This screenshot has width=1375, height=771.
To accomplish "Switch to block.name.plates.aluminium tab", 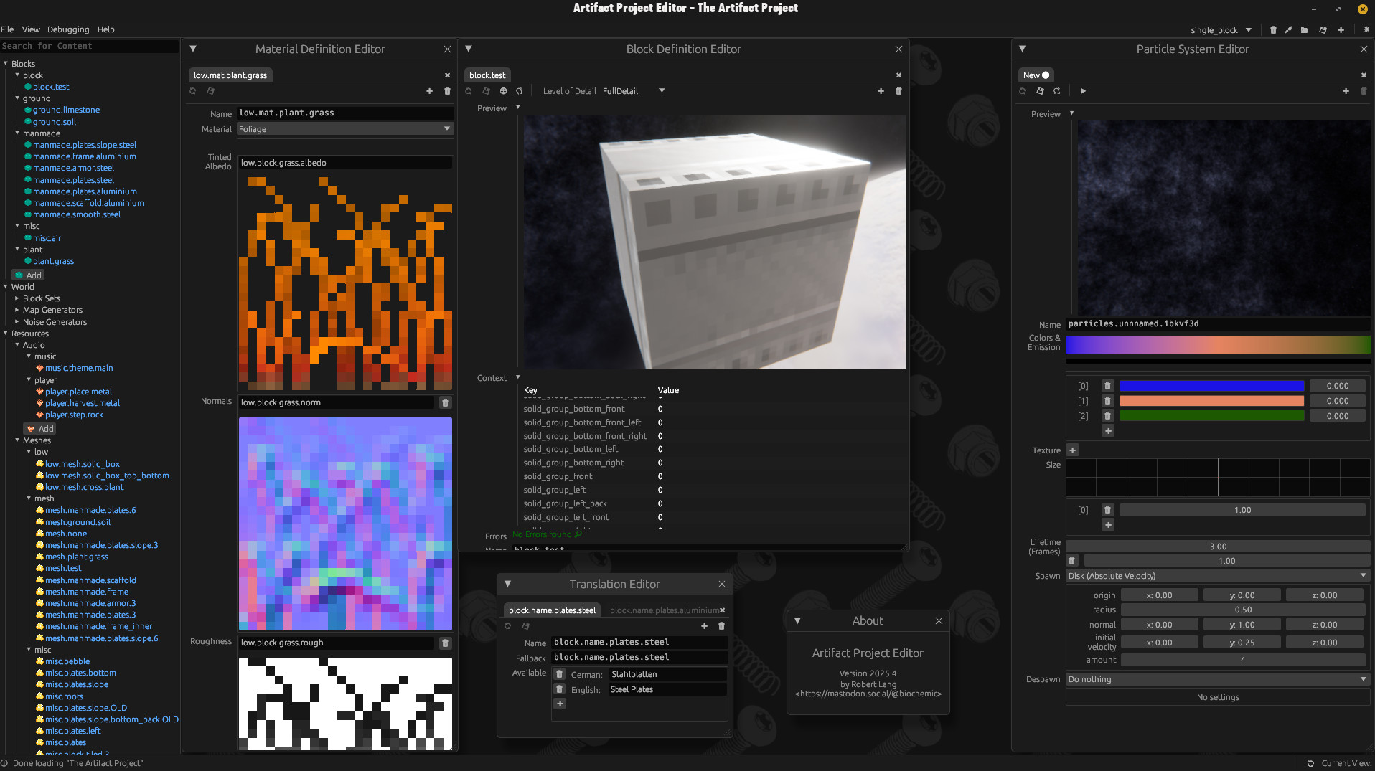I will (x=663, y=610).
